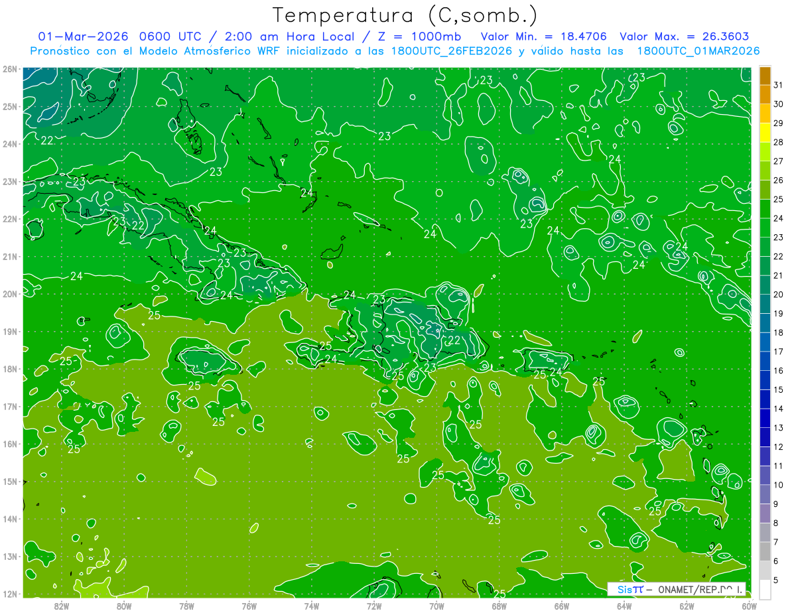Image resolution: width=796 pixels, height=615 pixels.
Task: Click the 64W longitude axis label
Action: pyautogui.click(x=624, y=606)
